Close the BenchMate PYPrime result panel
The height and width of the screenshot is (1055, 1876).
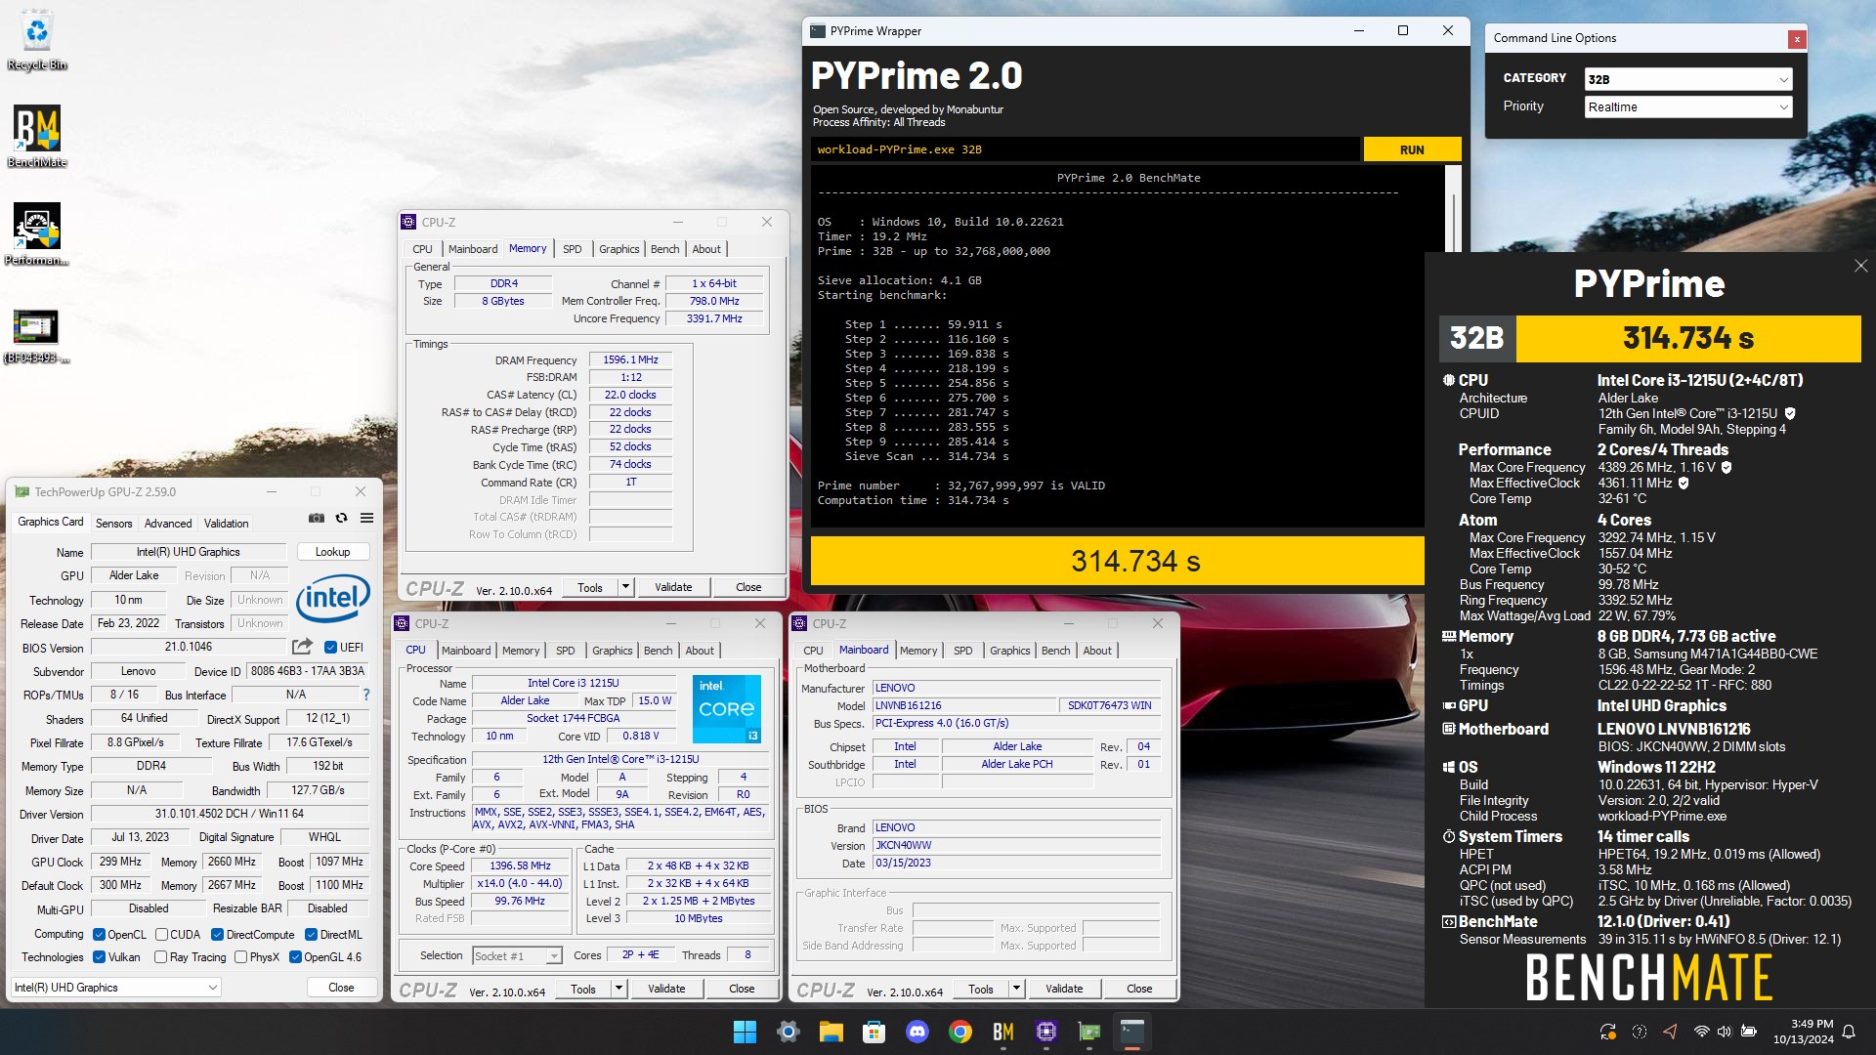click(x=1860, y=266)
